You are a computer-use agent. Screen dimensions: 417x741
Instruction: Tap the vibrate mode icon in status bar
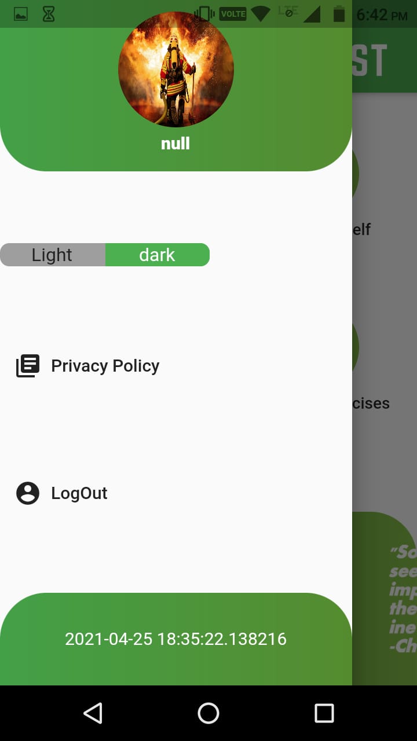click(x=204, y=14)
